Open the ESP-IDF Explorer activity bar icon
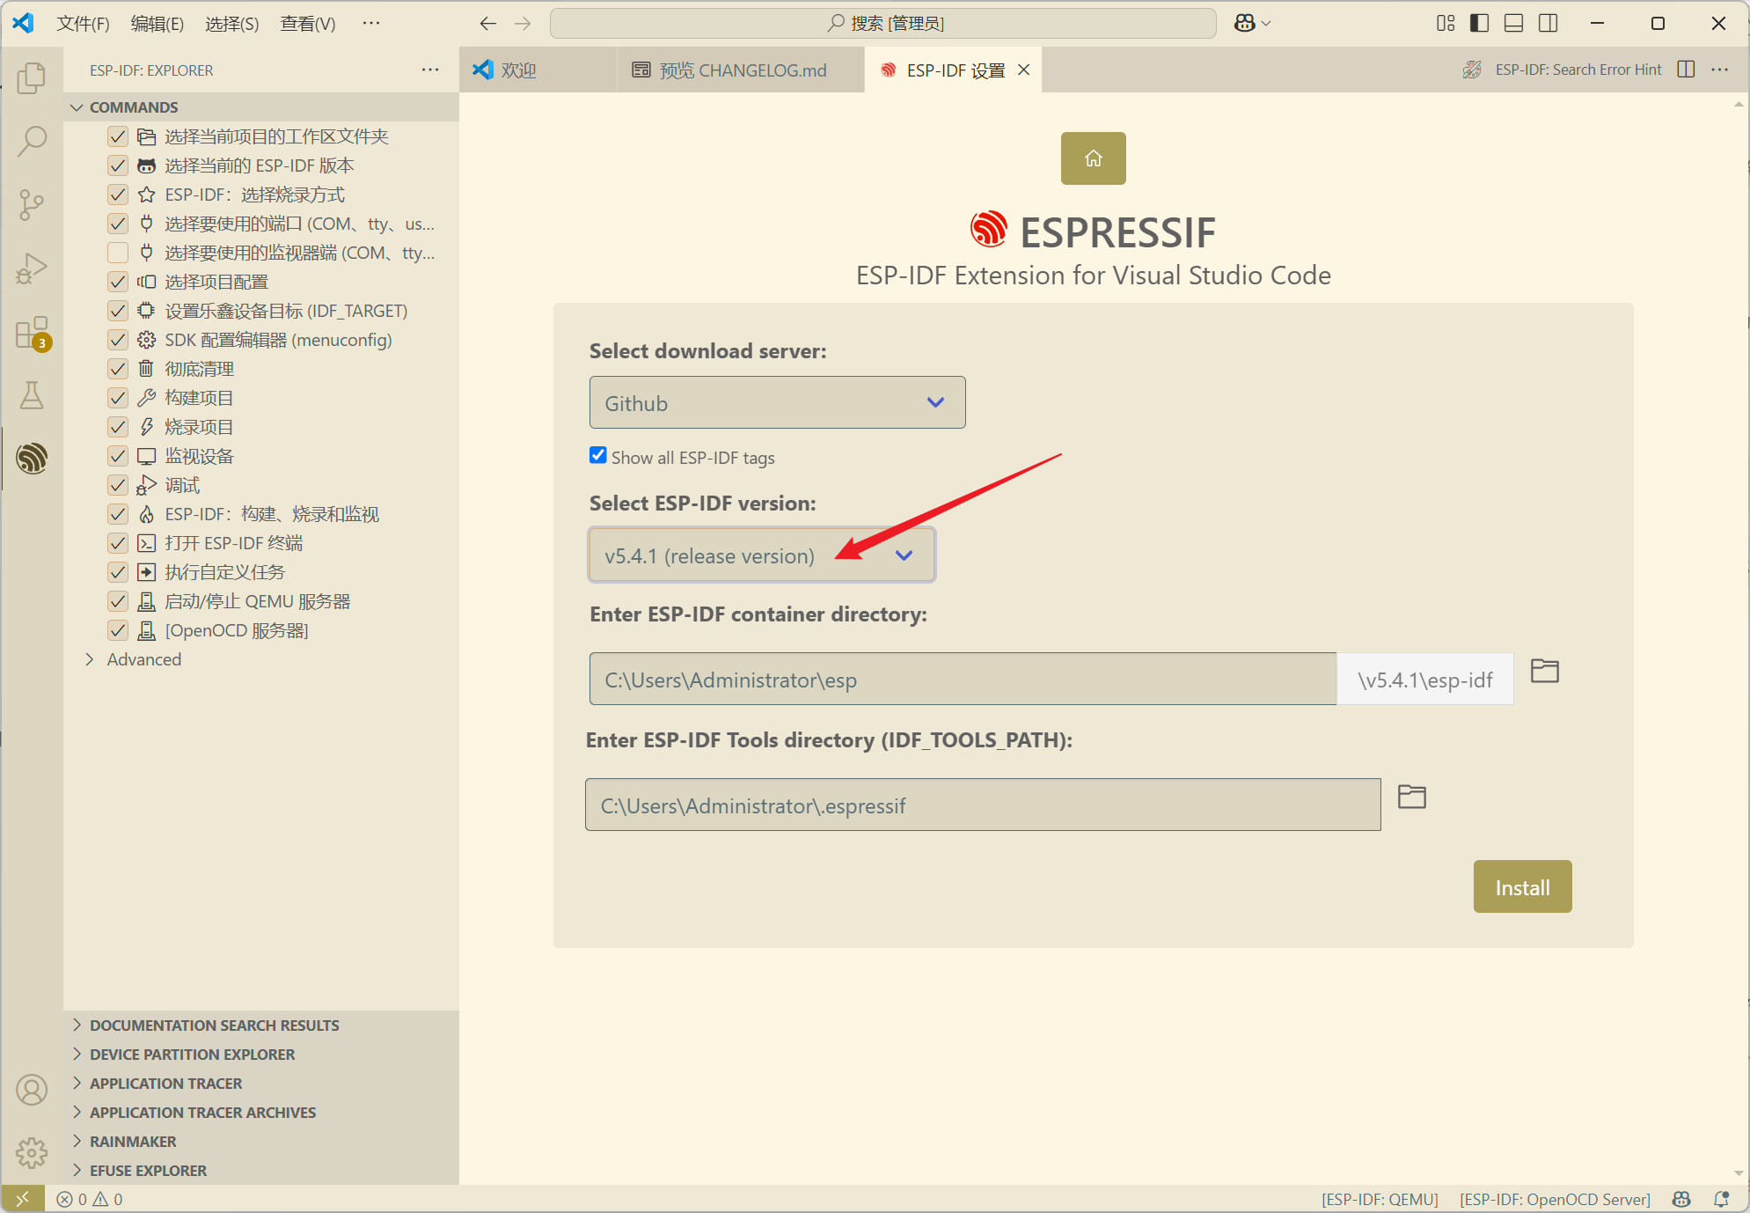The height and width of the screenshot is (1213, 1750). tap(32, 458)
